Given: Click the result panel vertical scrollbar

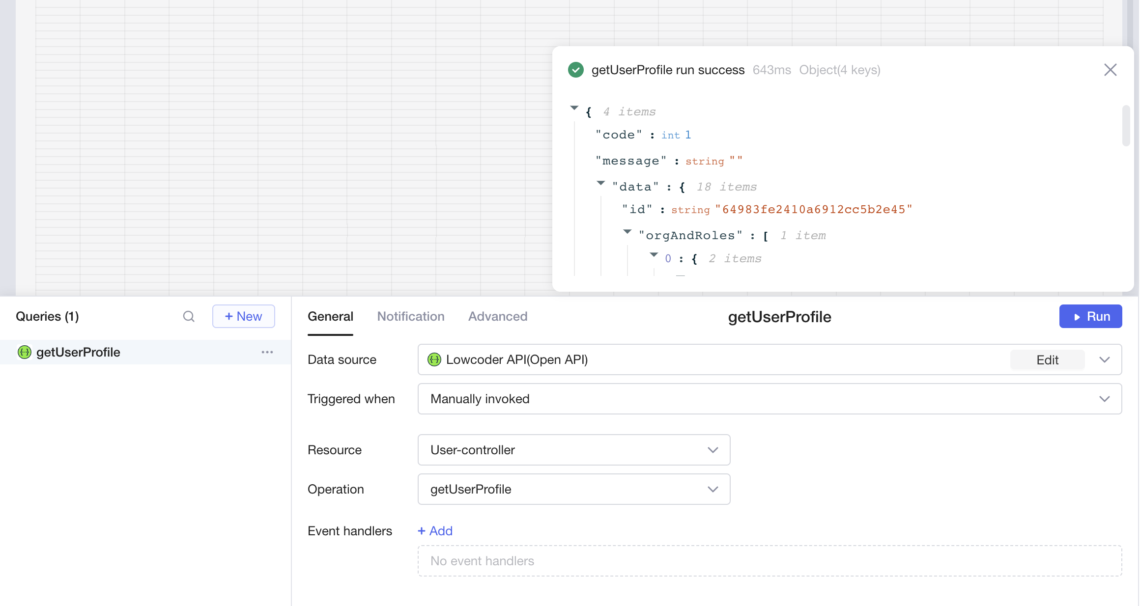Looking at the screenshot, I should [x=1126, y=126].
